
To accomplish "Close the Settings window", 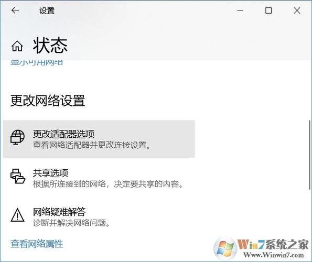I will click(x=297, y=10).
